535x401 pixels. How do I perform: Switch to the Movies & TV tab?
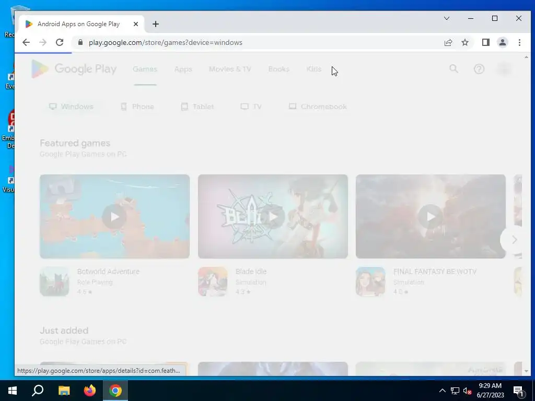click(x=230, y=69)
